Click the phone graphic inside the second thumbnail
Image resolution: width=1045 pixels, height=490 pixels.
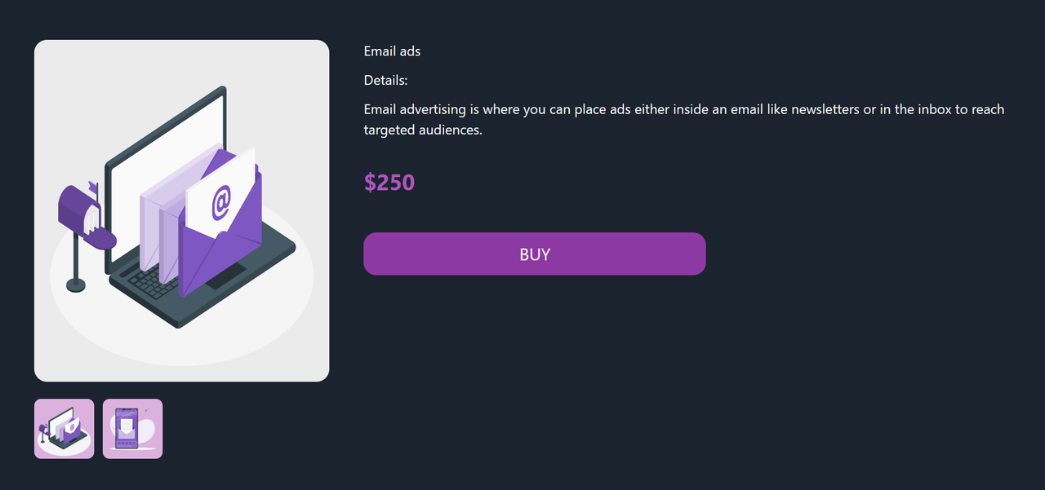(x=127, y=429)
